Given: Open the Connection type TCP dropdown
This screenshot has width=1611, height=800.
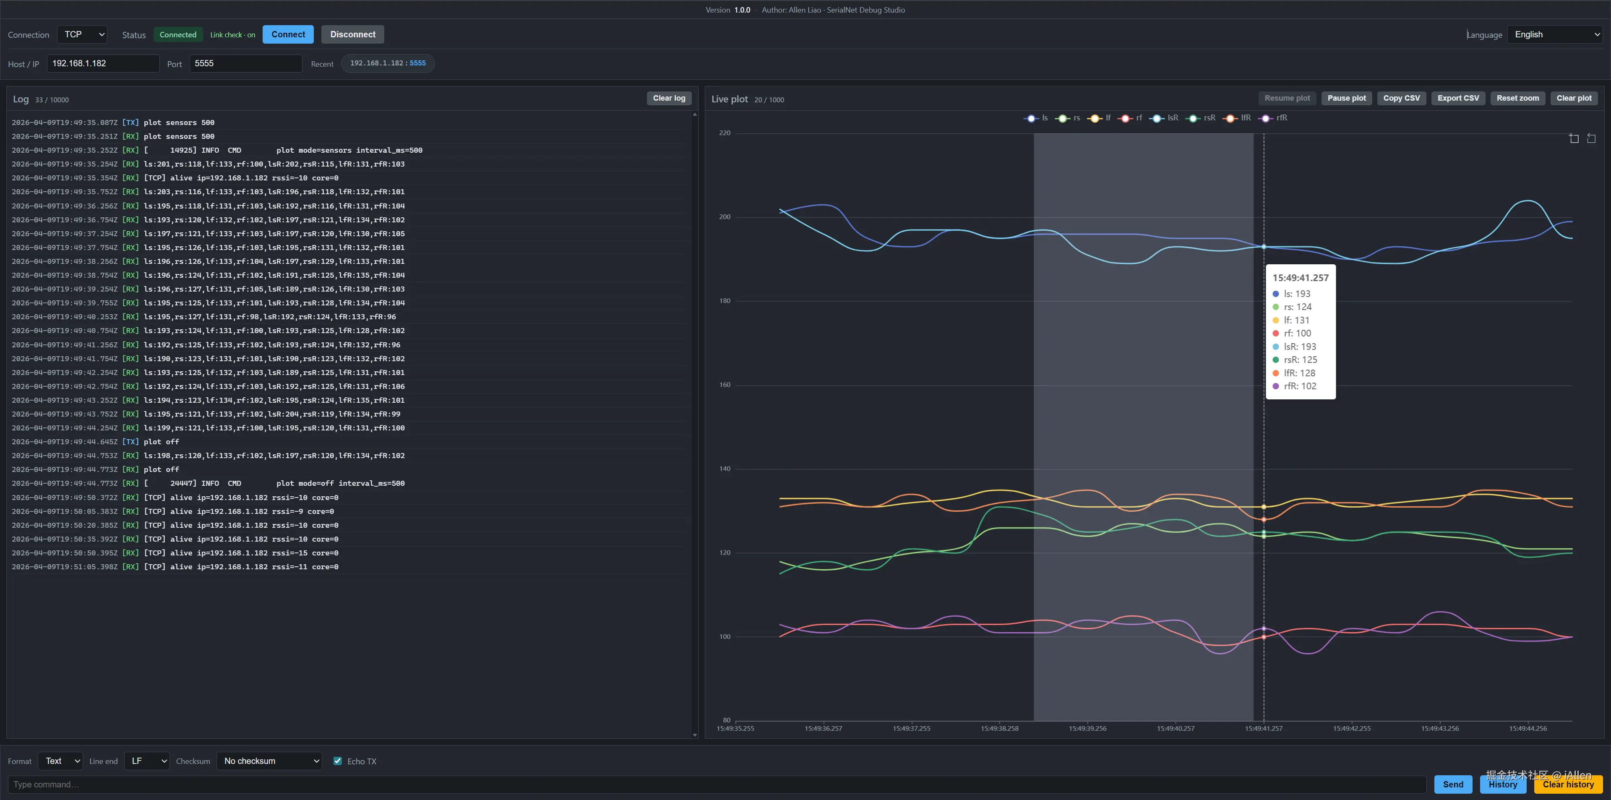Looking at the screenshot, I should point(83,34).
